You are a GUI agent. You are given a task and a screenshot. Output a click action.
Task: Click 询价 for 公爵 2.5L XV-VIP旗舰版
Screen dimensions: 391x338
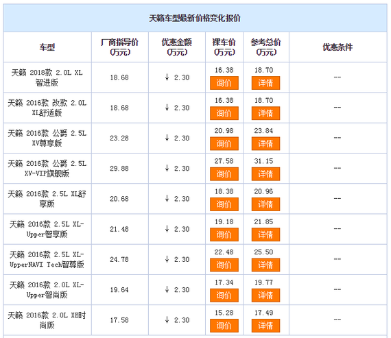pos(224,173)
